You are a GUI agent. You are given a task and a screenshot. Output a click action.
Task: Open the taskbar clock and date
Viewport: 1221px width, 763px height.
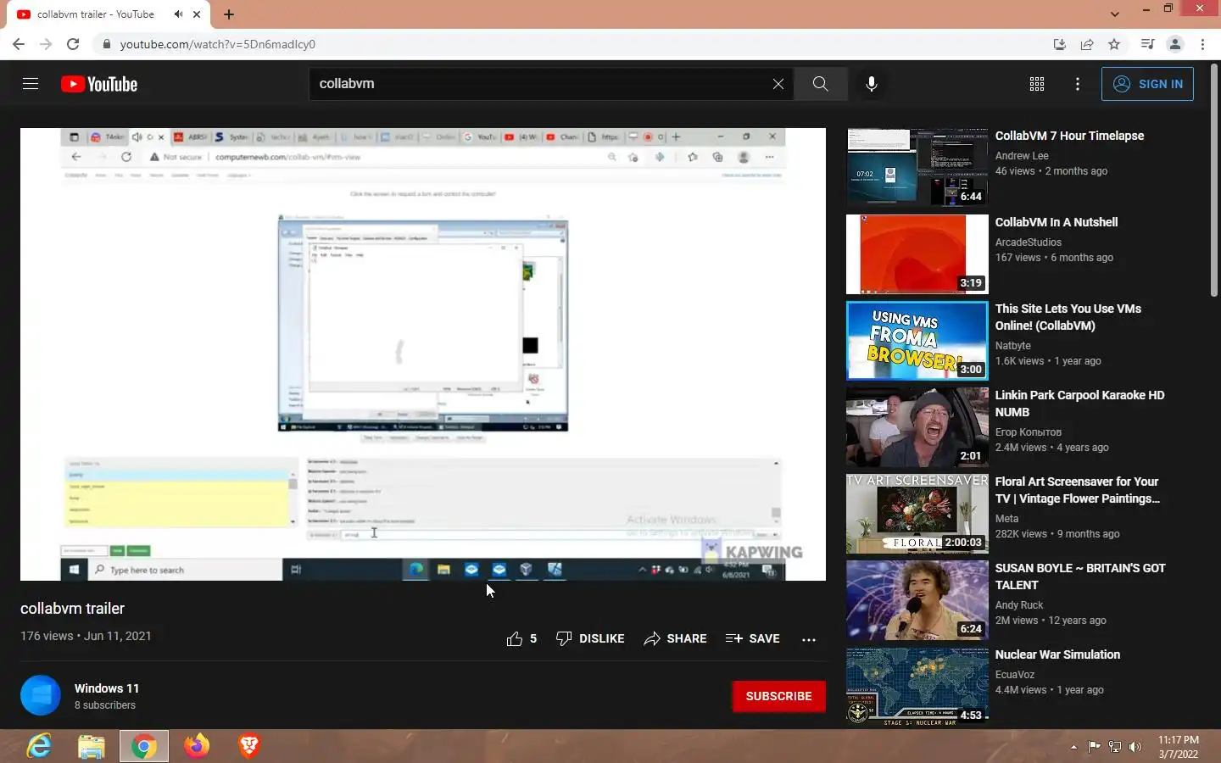[x=1179, y=747]
